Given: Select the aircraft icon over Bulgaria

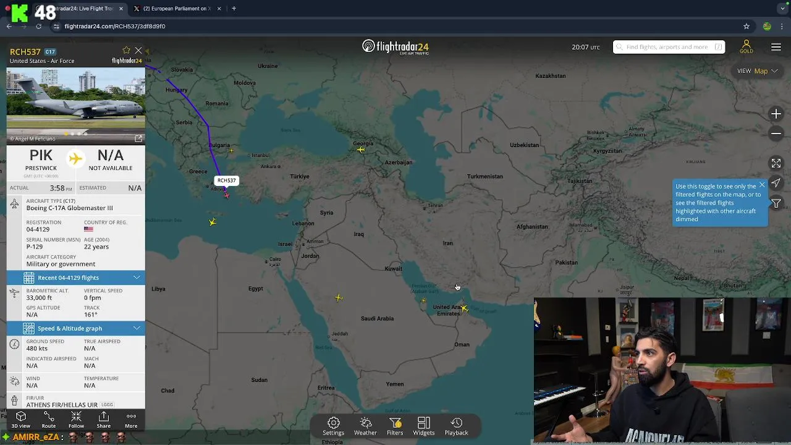Looking at the screenshot, I should [x=231, y=150].
